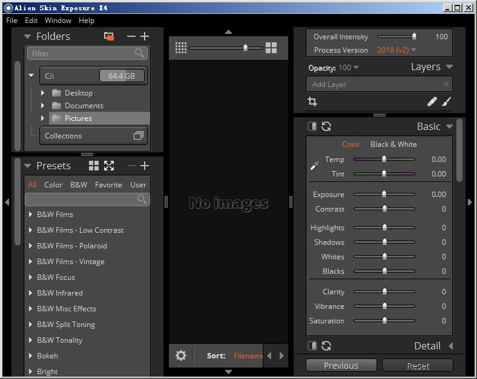This screenshot has width=477, height=379.
Task: Click the Collections stack icon
Action: click(x=139, y=135)
